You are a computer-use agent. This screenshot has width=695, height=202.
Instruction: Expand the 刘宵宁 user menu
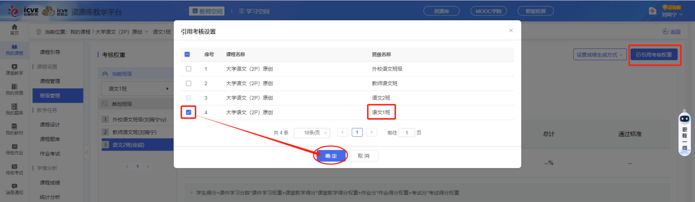(x=672, y=15)
